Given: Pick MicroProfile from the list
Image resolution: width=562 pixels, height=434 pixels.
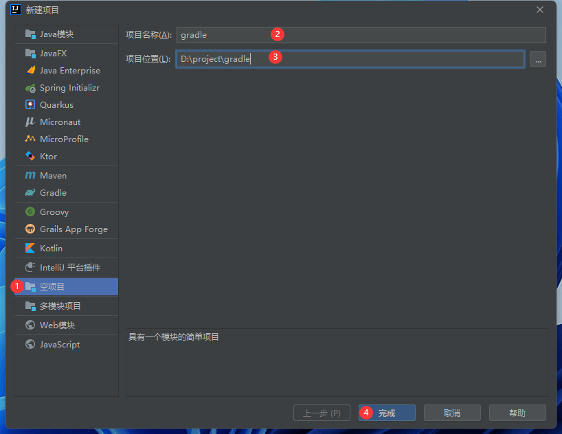Looking at the screenshot, I should [67, 139].
